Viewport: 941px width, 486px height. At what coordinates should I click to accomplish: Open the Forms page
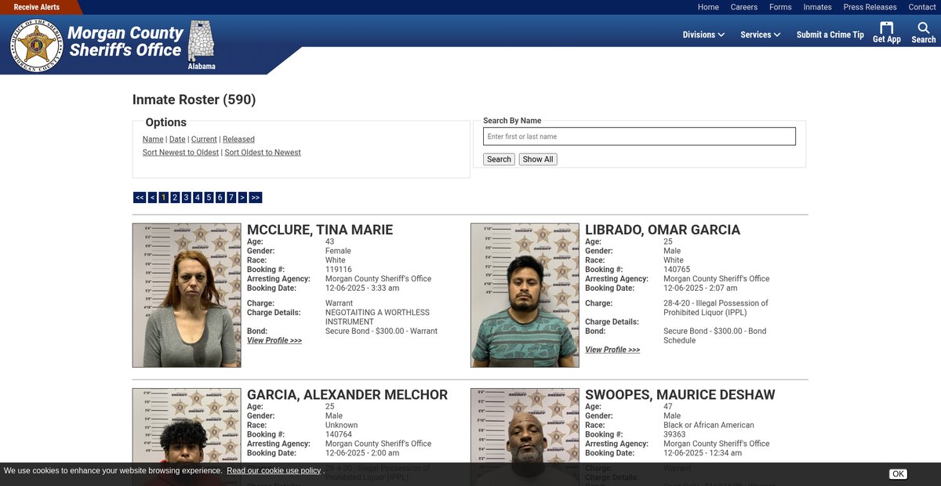click(780, 7)
